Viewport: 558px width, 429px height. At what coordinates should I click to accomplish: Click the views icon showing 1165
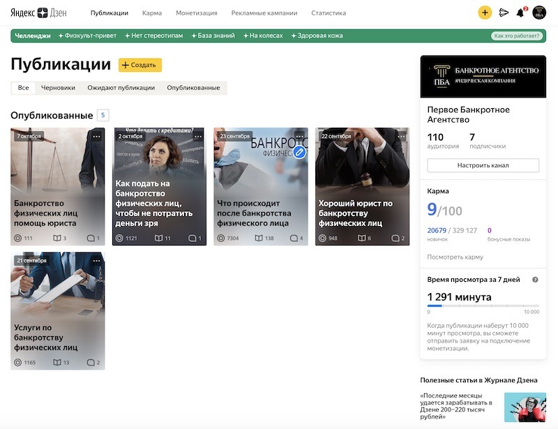tap(18, 363)
